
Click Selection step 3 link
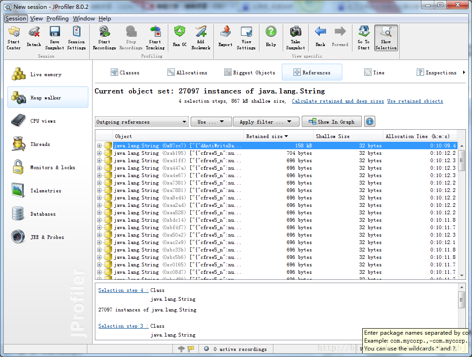tap(123, 326)
